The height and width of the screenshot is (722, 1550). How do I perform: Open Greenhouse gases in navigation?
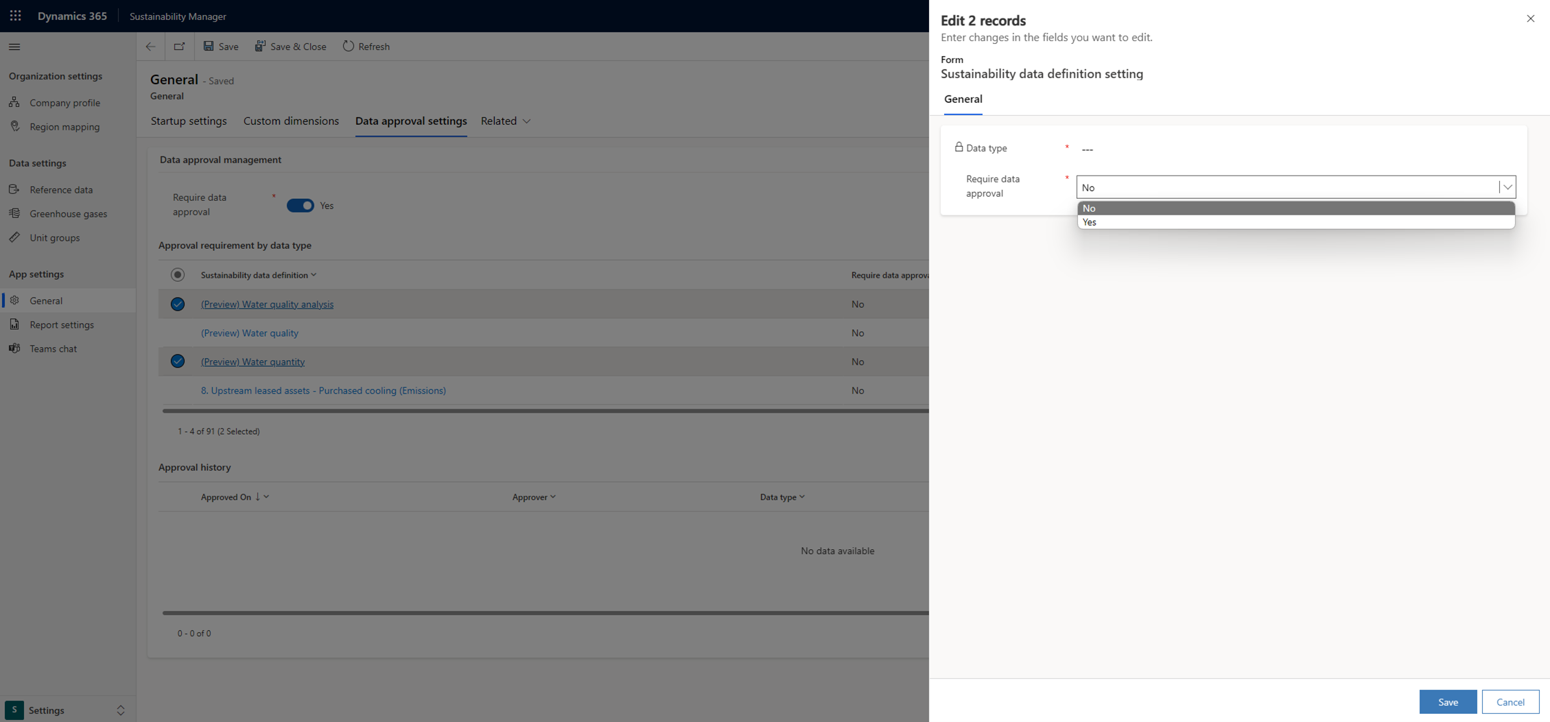(69, 213)
